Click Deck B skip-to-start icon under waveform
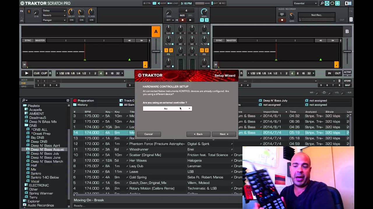The height and width of the screenshot is (209, 373). [216, 64]
